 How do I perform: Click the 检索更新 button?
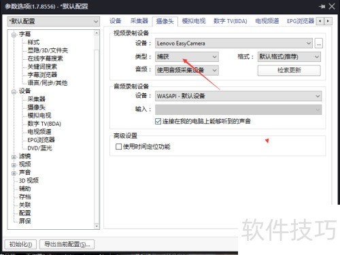click(289, 70)
